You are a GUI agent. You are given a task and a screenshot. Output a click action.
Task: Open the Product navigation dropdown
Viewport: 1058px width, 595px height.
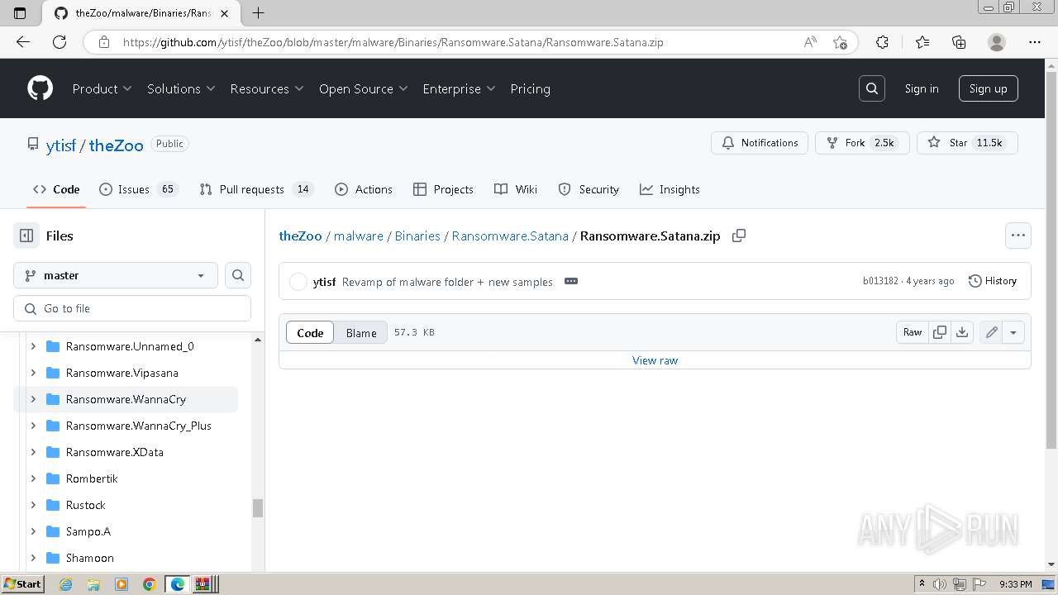[x=102, y=88]
